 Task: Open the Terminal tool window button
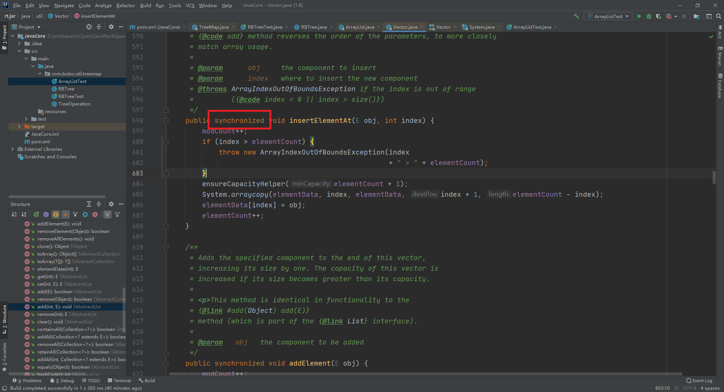coord(119,381)
